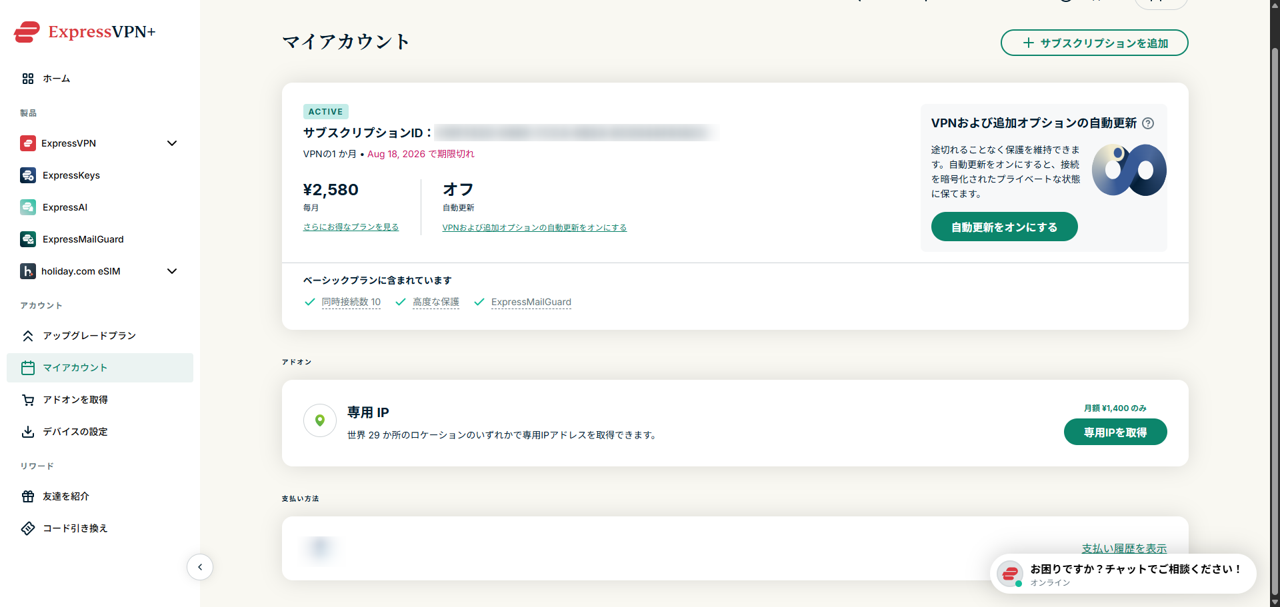1280x607 pixels.
Task: Click the 専用 IP heading
Action: coord(368,412)
